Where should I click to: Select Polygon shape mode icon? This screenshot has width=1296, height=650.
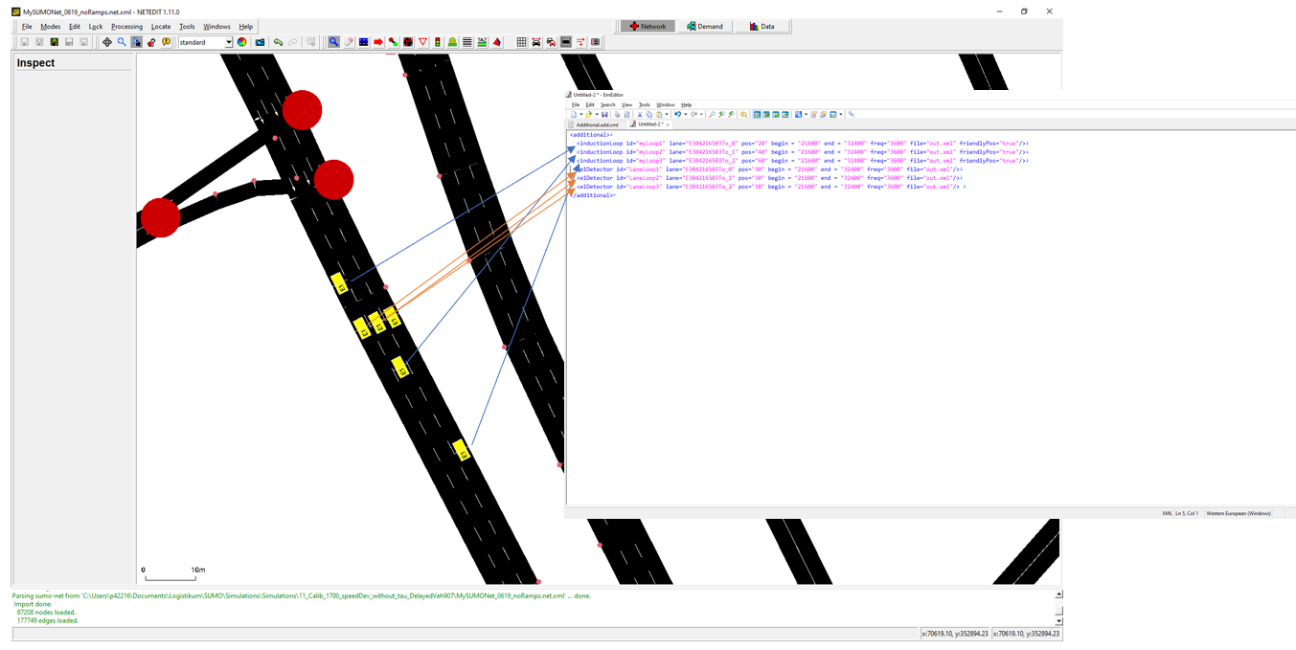coord(496,42)
